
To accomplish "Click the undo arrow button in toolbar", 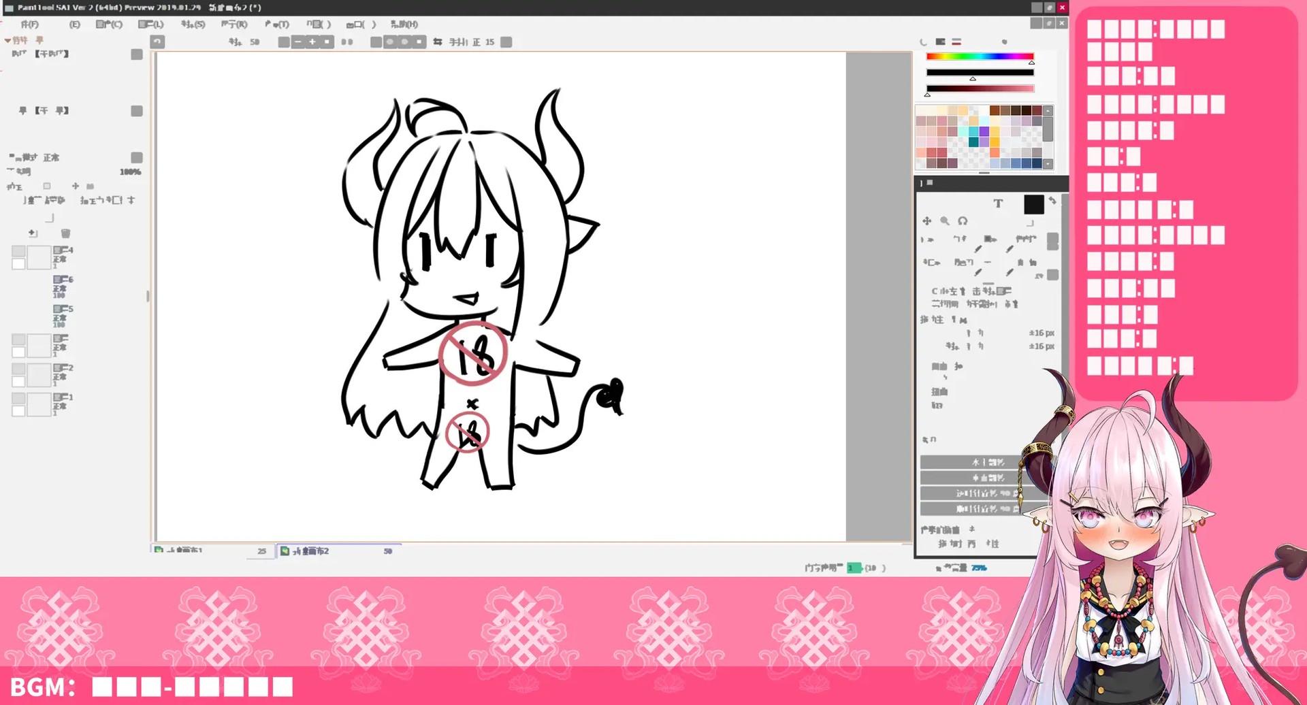I will (x=157, y=42).
